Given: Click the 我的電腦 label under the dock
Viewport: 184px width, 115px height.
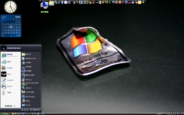Looking at the screenshot, I should [45, 12].
